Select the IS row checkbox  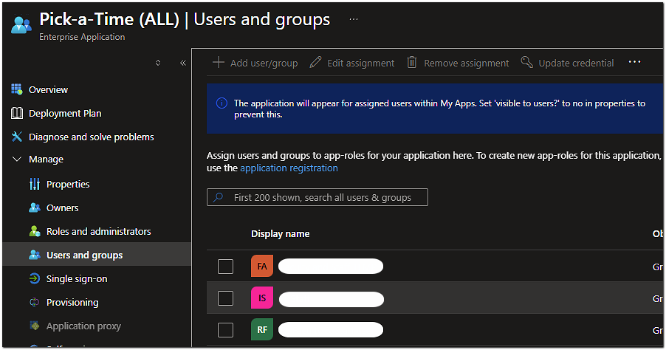pos(225,298)
